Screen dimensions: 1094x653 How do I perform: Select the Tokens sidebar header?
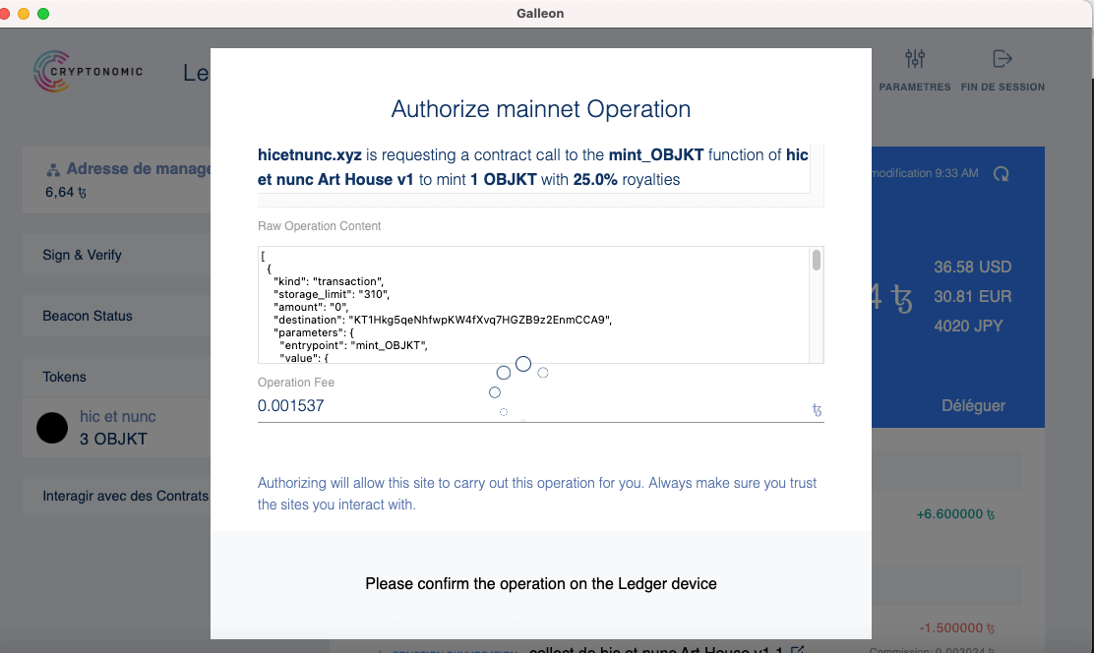coord(65,377)
